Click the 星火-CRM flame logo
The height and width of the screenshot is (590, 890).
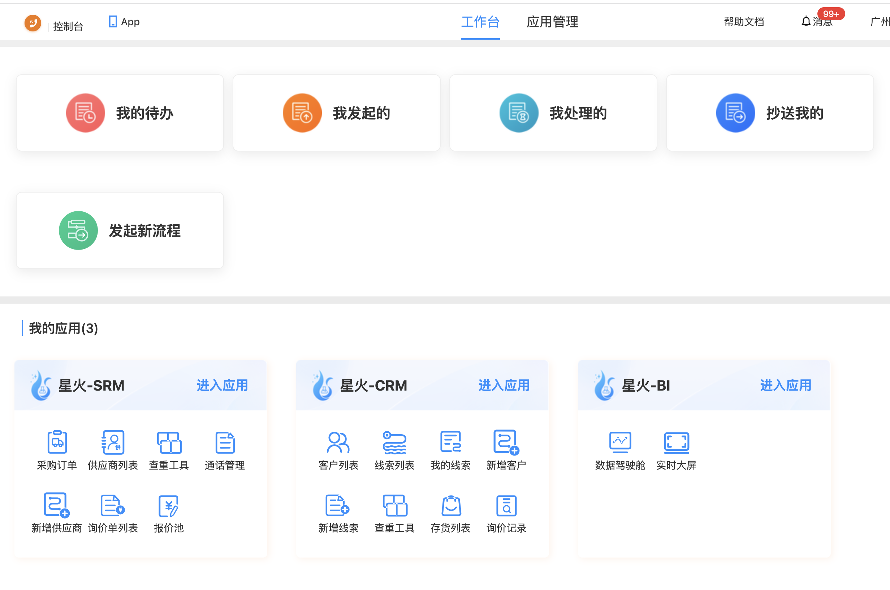point(323,385)
